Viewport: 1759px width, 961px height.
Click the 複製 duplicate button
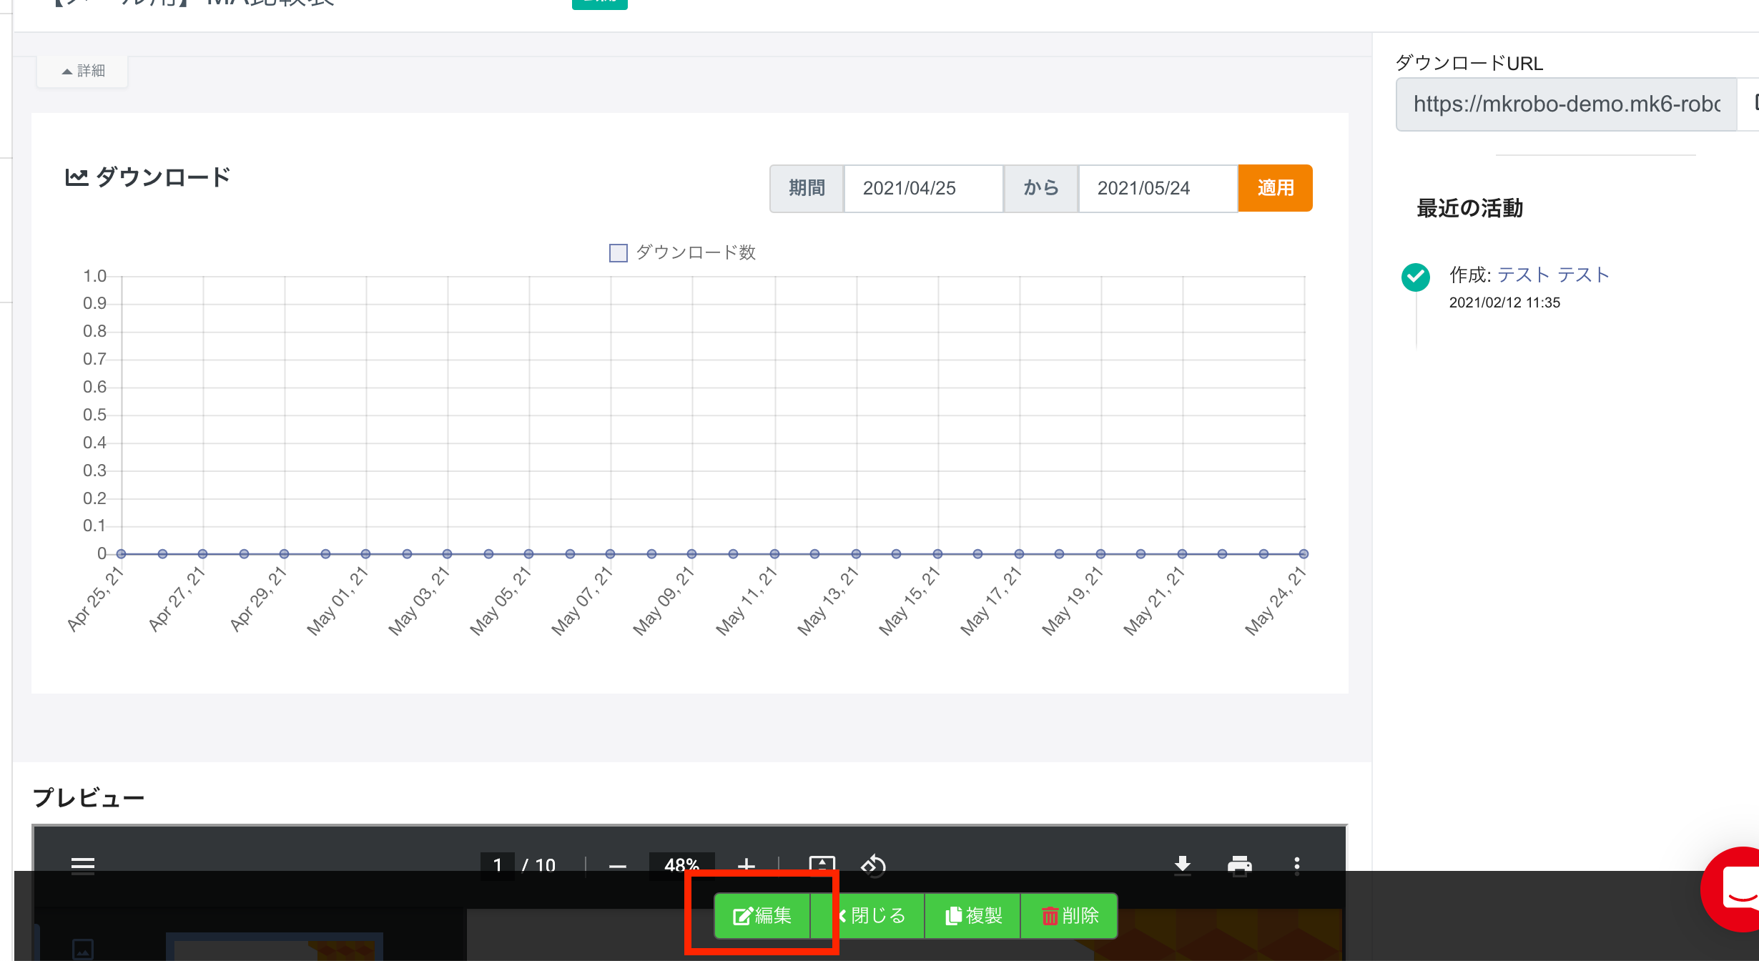974,915
